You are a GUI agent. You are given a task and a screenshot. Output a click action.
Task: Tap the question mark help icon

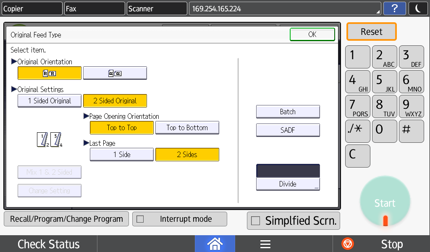click(394, 8)
